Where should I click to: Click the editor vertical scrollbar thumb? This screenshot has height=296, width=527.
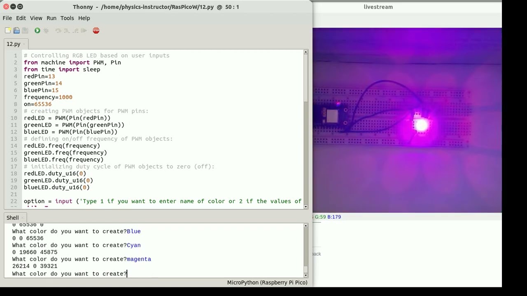305,78
